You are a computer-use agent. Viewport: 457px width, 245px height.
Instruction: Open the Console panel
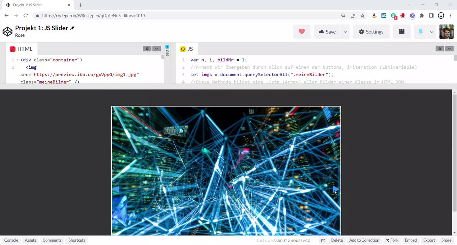(11, 240)
